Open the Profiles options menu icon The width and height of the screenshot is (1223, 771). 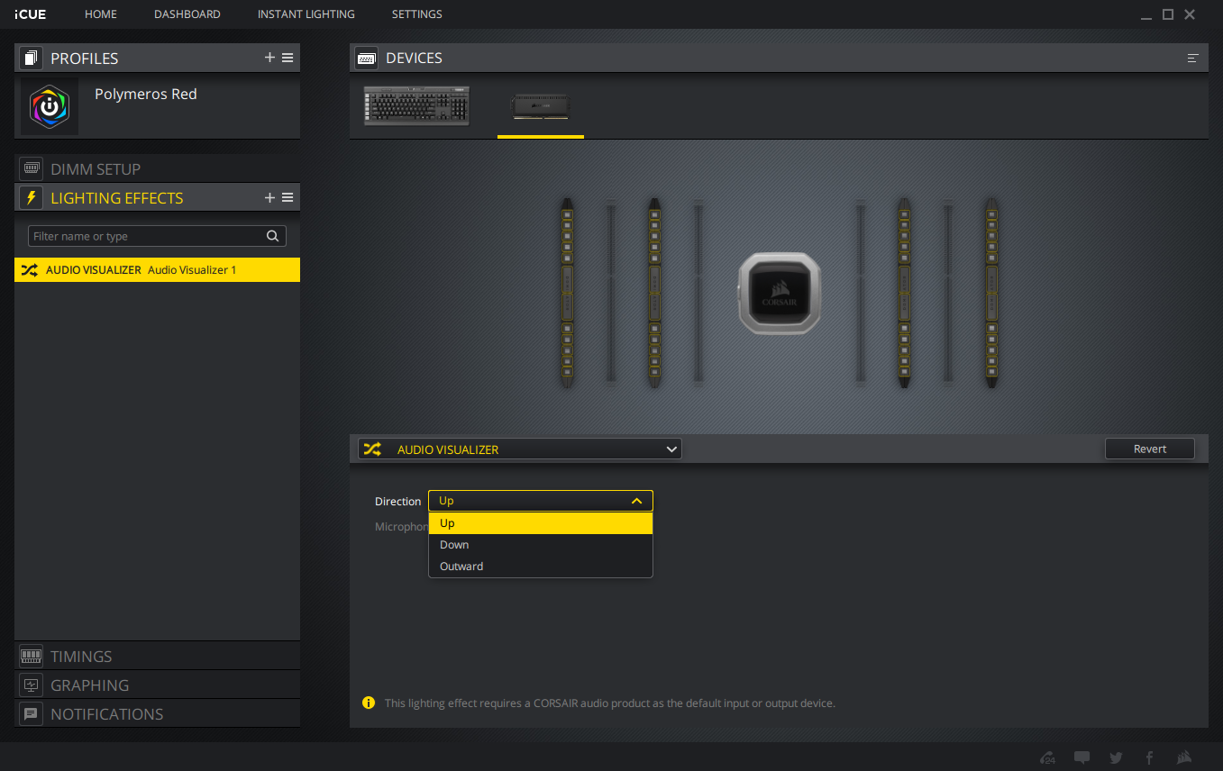click(x=287, y=58)
